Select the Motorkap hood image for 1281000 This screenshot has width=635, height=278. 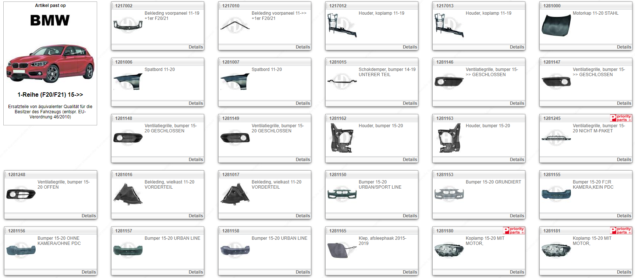coord(556,26)
